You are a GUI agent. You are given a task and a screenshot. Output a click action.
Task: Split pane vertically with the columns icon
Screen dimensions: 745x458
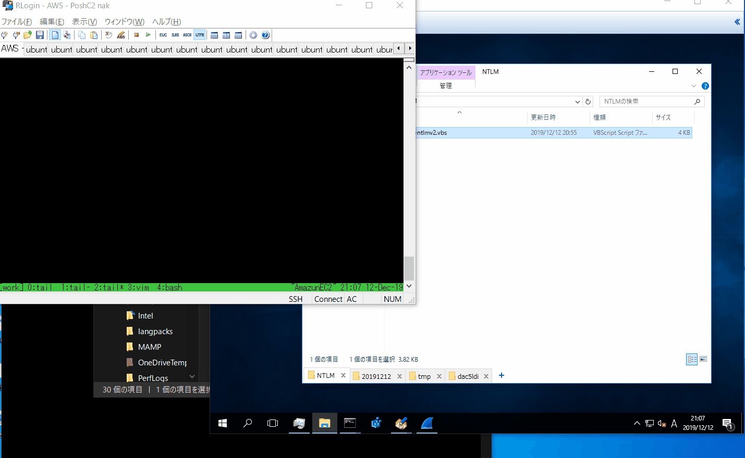(x=226, y=35)
